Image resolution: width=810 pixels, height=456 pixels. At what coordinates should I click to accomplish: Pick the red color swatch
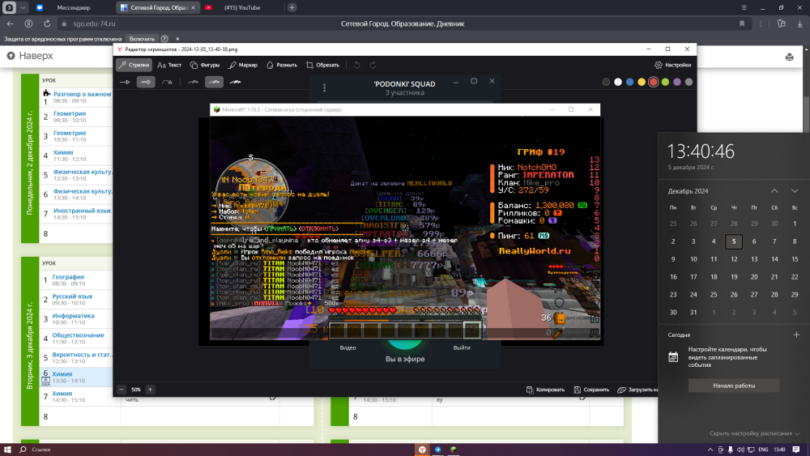point(654,82)
